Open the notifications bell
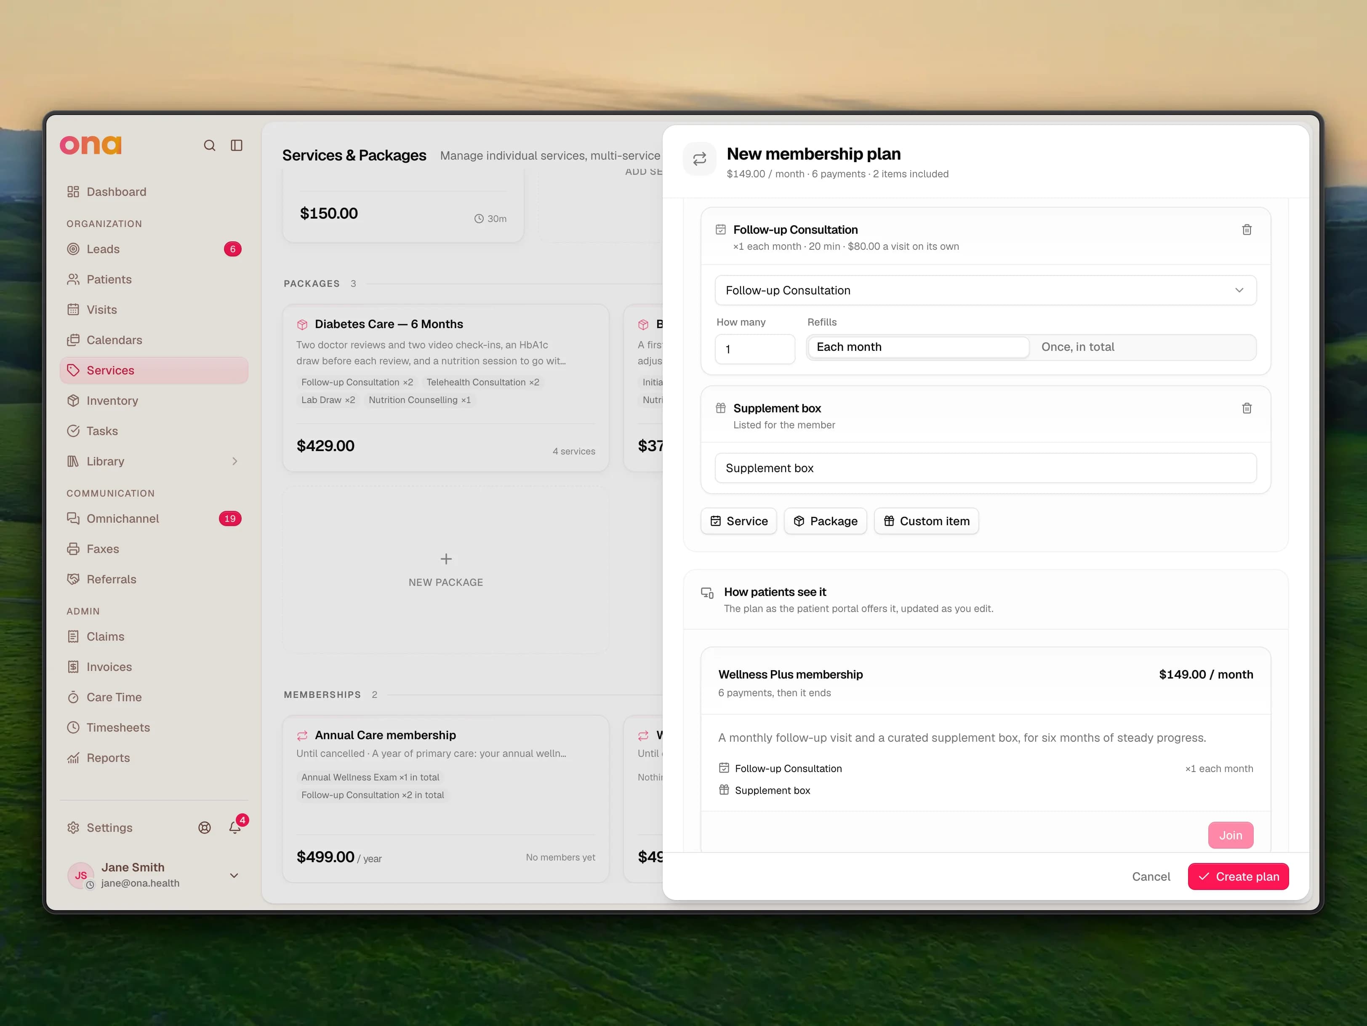 click(x=235, y=828)
